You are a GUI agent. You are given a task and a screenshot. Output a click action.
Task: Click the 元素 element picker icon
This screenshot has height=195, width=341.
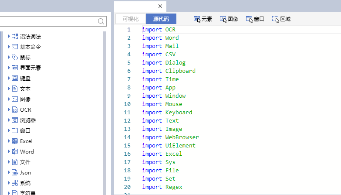[x=197, y=19]
